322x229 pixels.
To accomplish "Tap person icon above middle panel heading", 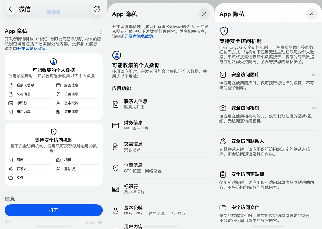I will 116,55.
